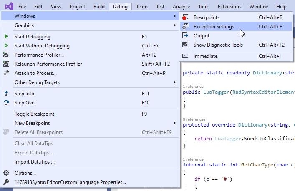This screenshot has height=191, width=295.
Task: Click the Immediate window icon
Action: coord(185,56)
